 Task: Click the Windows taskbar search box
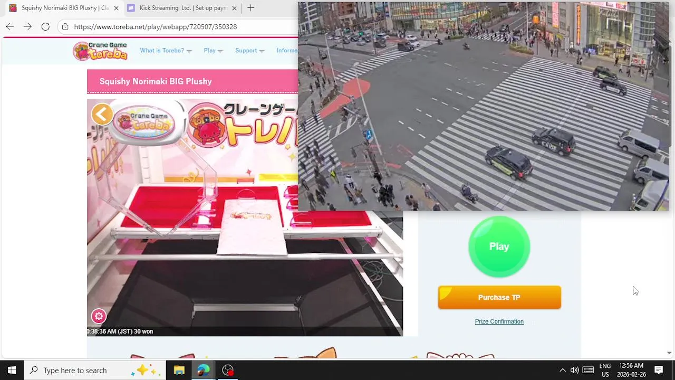[x=95, y=370]
